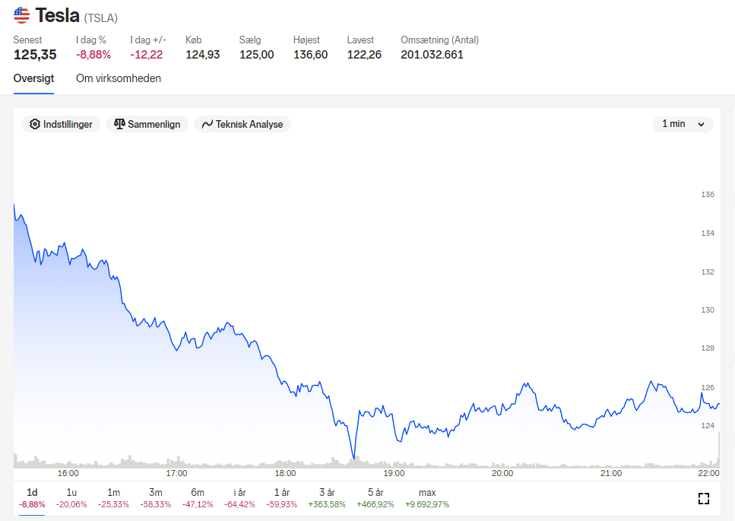Click the US flag icon beside Tesla
Image resolution: width=735 pixels, height=521 pixels.
pos(21,15)
